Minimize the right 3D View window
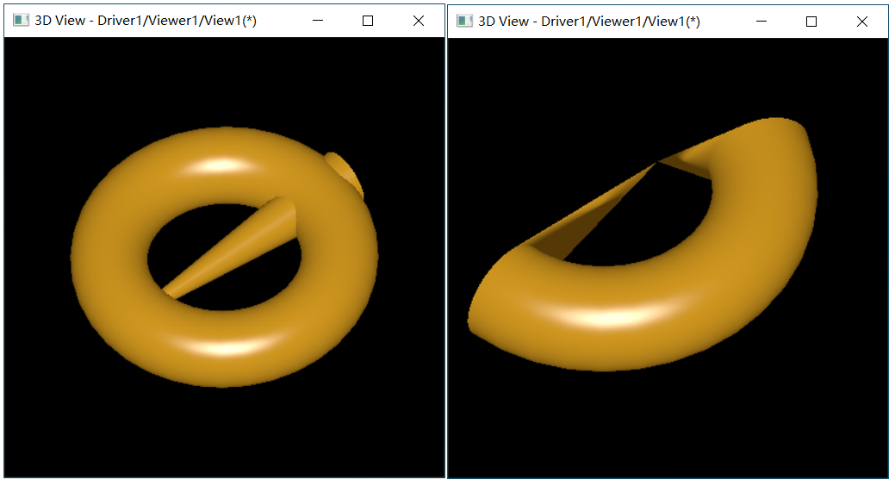Screen dimensions: 895x486 (761, 21)
